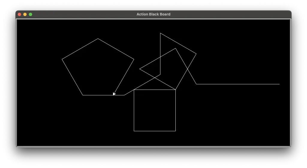
Task: Click the white turtle arrowhead cursor
Action: (x=114, y=94)
